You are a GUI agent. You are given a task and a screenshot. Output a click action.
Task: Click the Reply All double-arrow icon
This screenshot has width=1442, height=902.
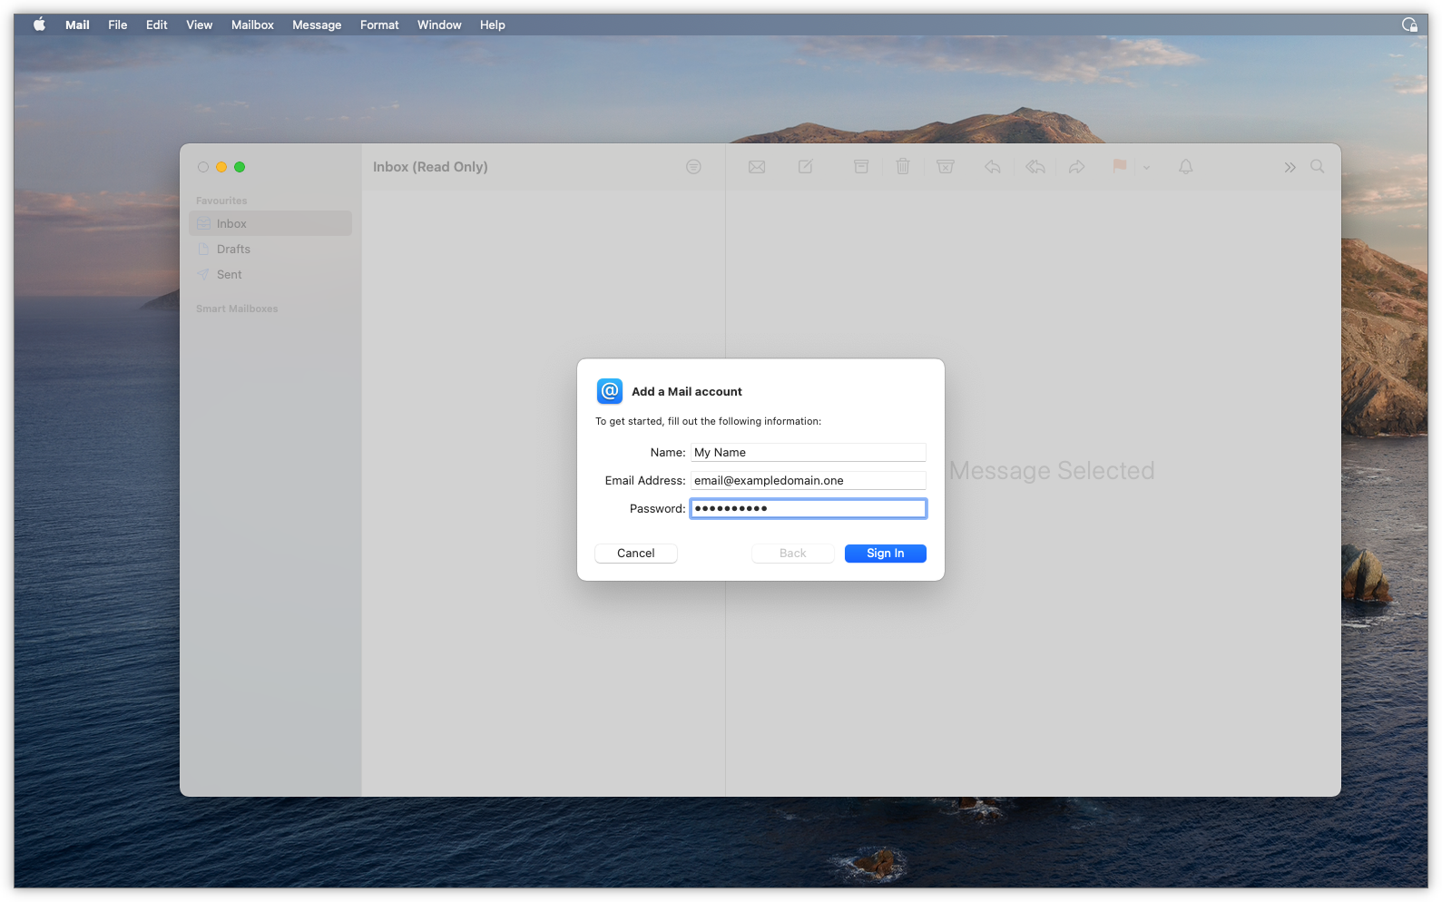(x=1035, y=167)
